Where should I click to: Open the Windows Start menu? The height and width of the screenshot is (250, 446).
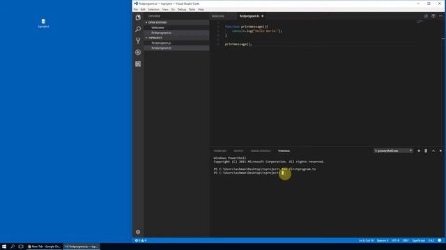4,247
